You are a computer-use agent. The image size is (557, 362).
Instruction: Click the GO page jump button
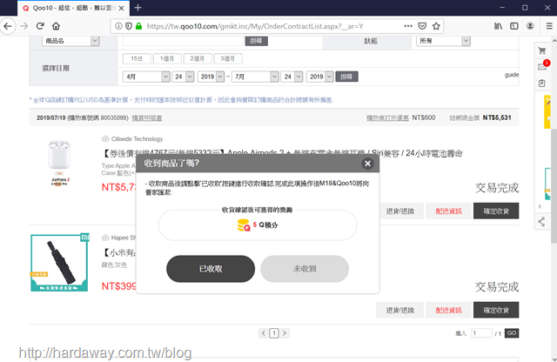(x=512, y=333)
